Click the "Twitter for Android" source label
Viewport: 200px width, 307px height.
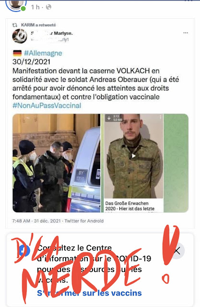(84, 221)
